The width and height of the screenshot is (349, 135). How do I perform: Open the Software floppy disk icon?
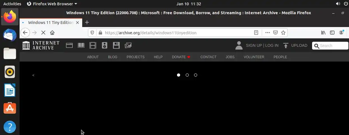(116, 45)
